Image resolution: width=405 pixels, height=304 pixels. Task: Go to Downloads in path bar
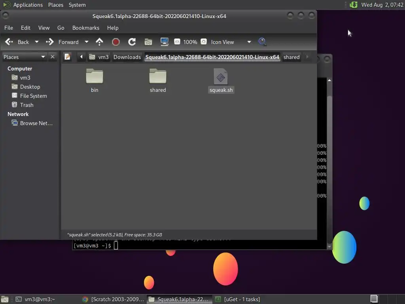coord(127,57)
